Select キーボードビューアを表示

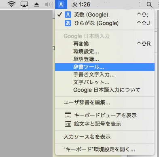pyautogui.click(x=105, y=115)
